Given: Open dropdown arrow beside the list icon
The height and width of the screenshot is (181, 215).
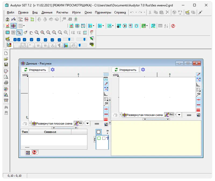Looking at the screenshot, I should (24, 26).
